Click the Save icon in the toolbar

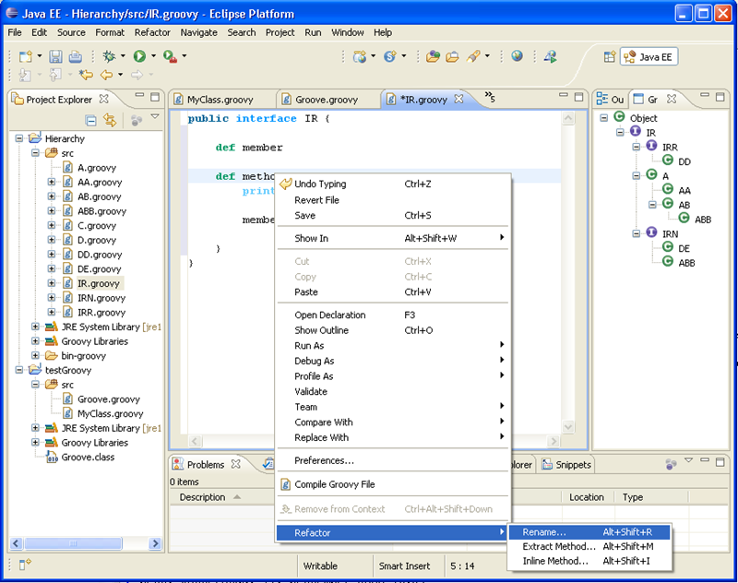(x=55, y=56)
